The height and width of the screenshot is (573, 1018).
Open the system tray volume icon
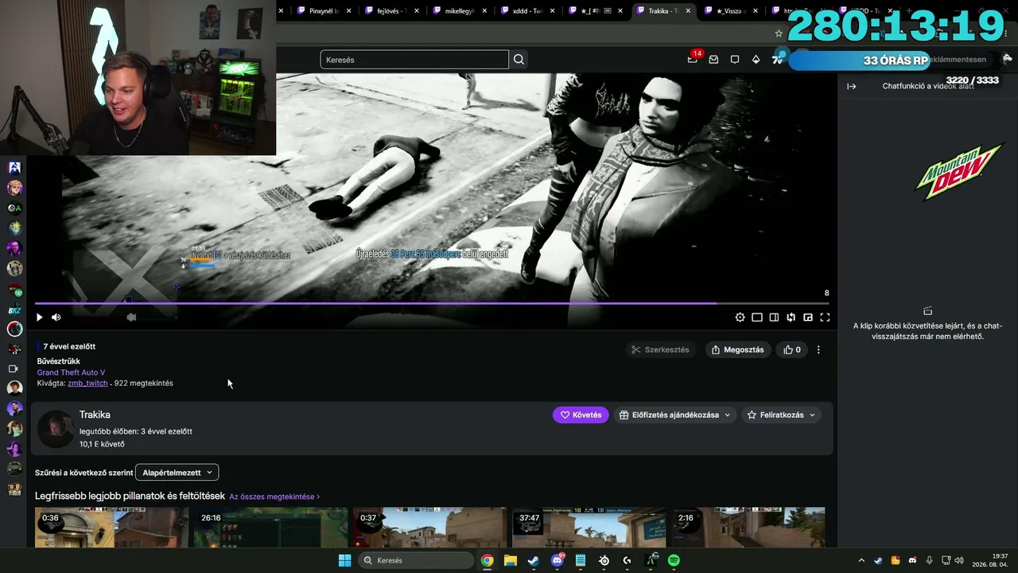coord(958,560)
